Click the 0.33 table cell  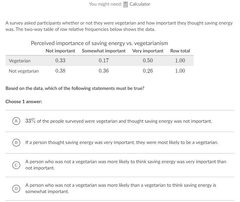click(x=60, y=61)
